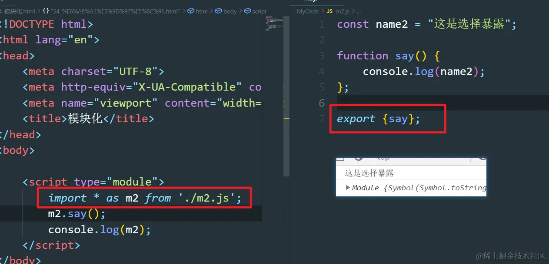Click the ellipsis breadcrumb after m2.js
Viewport: 549px width, 264px height.
[x=359, y=11]
